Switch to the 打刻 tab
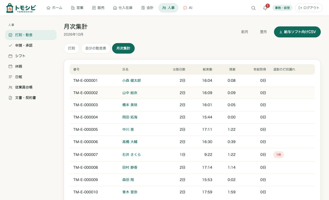Image resolution: width=329 pixels, height=200 pixels. click(x=71, y=48)
